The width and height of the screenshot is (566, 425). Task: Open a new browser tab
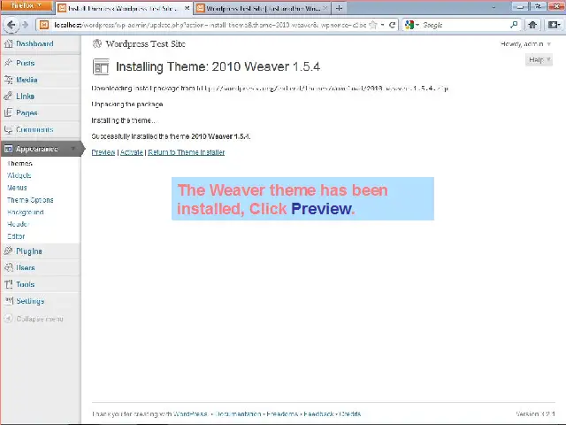point(339,8)
